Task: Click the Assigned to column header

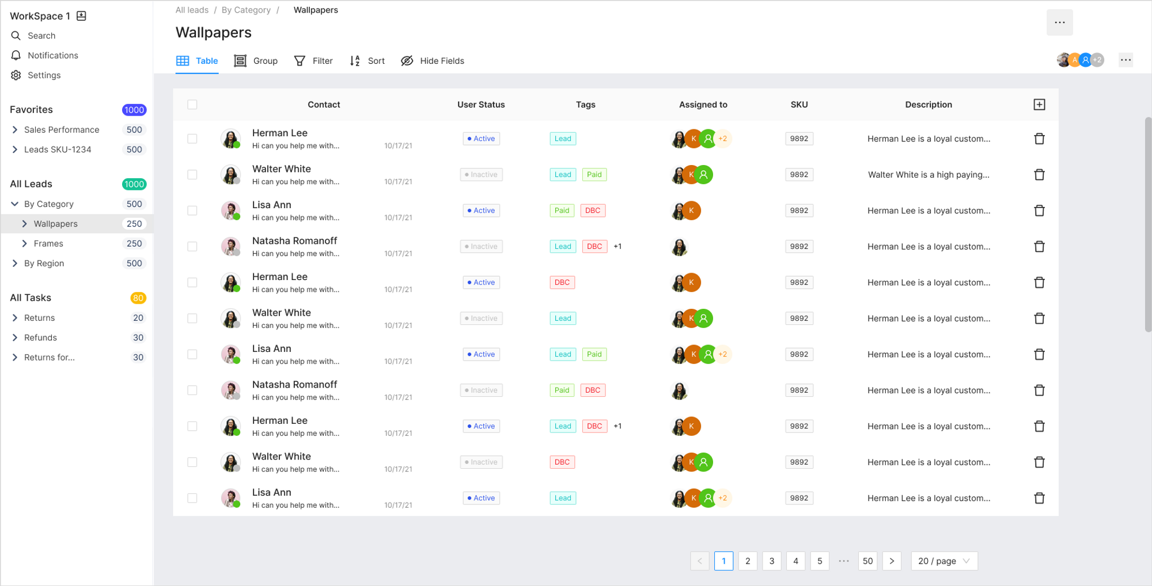Action: (x=703, y=105)
